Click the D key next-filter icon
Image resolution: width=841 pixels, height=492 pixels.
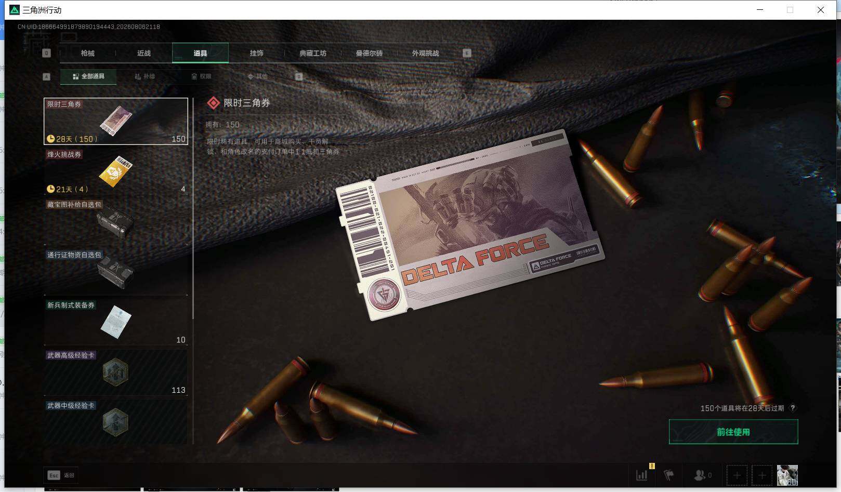pyautogui.click(x=298, y=76)
